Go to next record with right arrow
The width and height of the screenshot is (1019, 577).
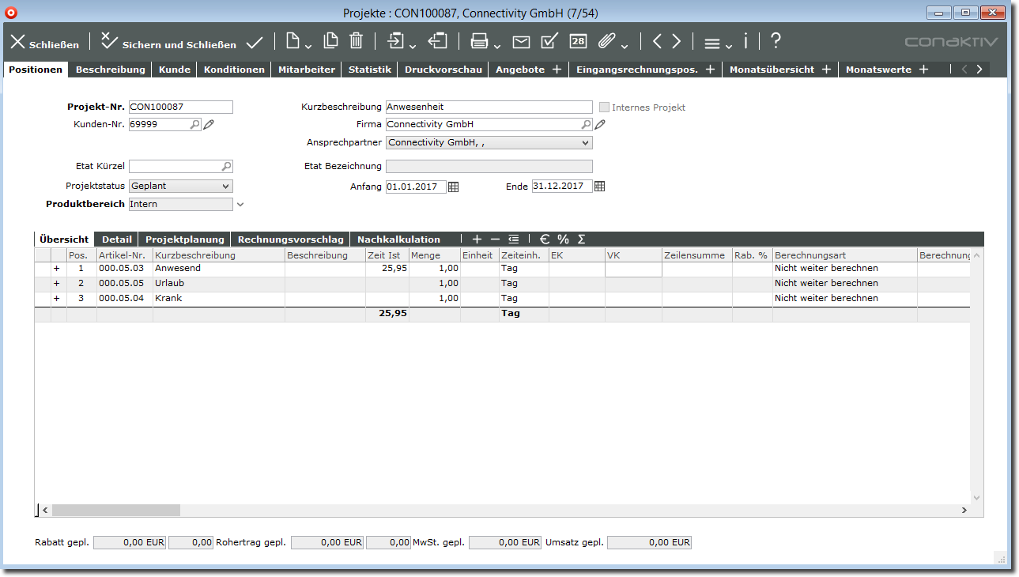click(676, 41)
